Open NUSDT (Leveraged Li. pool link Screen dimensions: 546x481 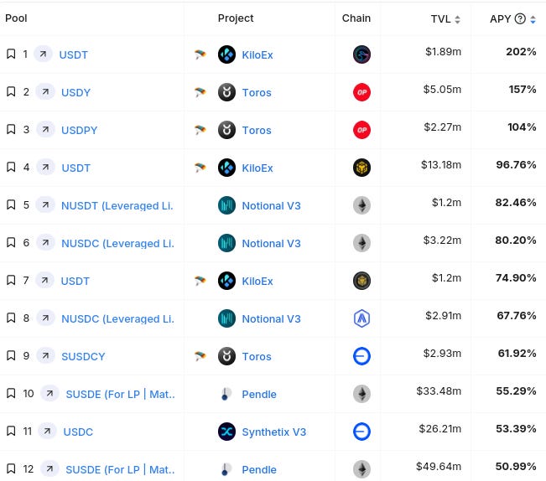click(117, 206)
